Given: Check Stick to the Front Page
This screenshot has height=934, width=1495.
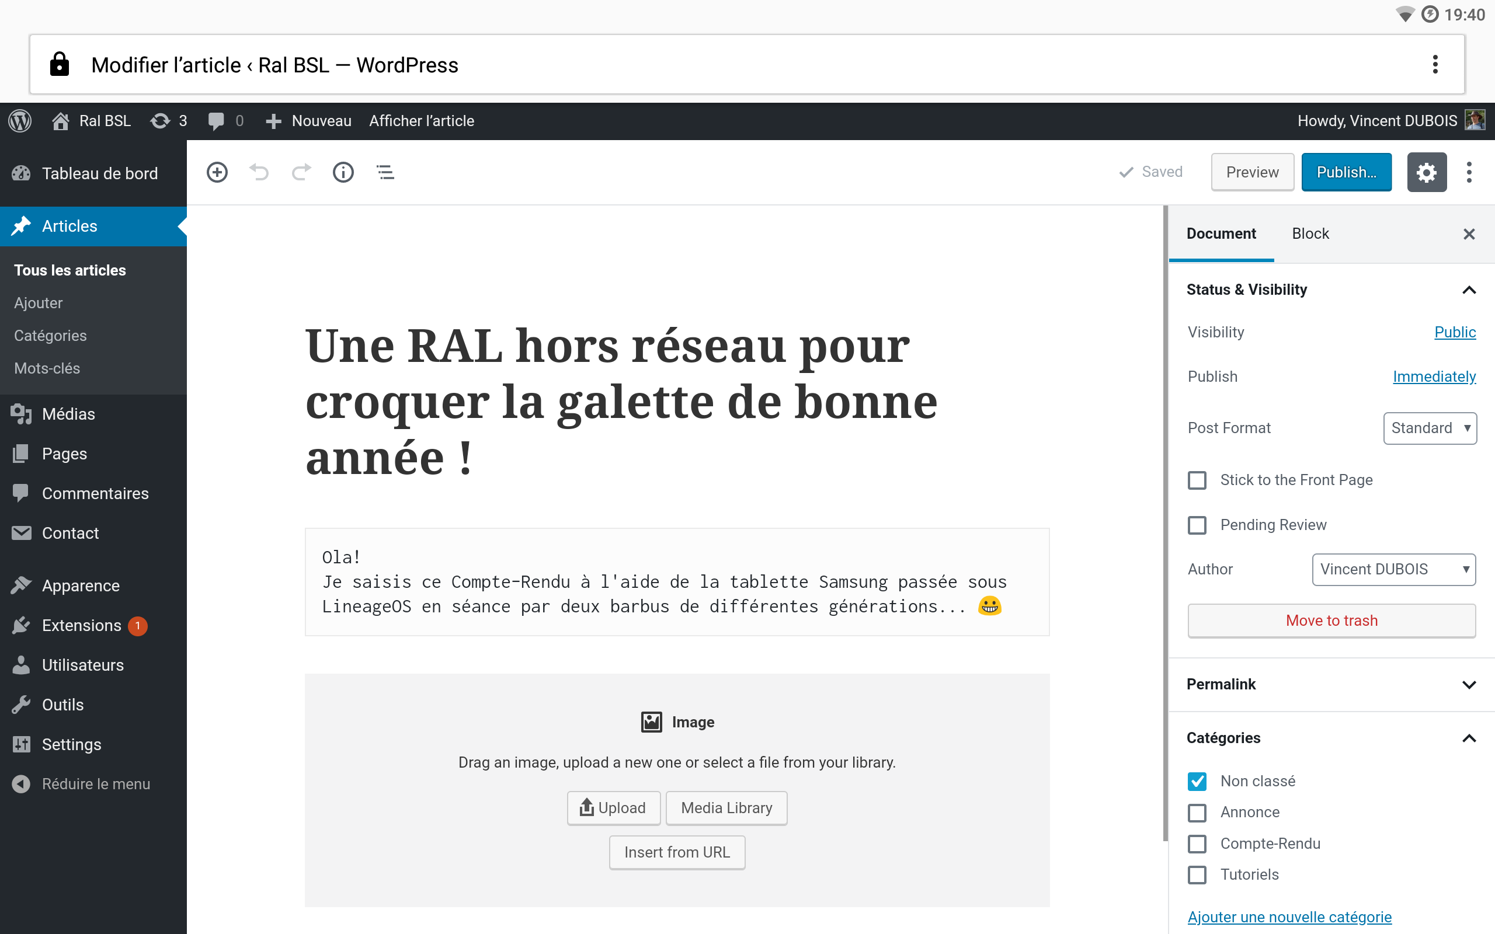Looking at the screenshot, I should 1197,480.
